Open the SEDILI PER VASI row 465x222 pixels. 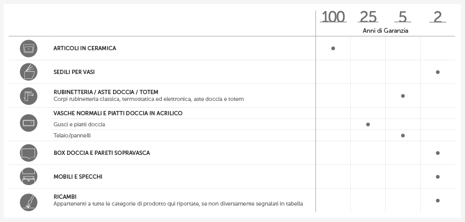231,72
